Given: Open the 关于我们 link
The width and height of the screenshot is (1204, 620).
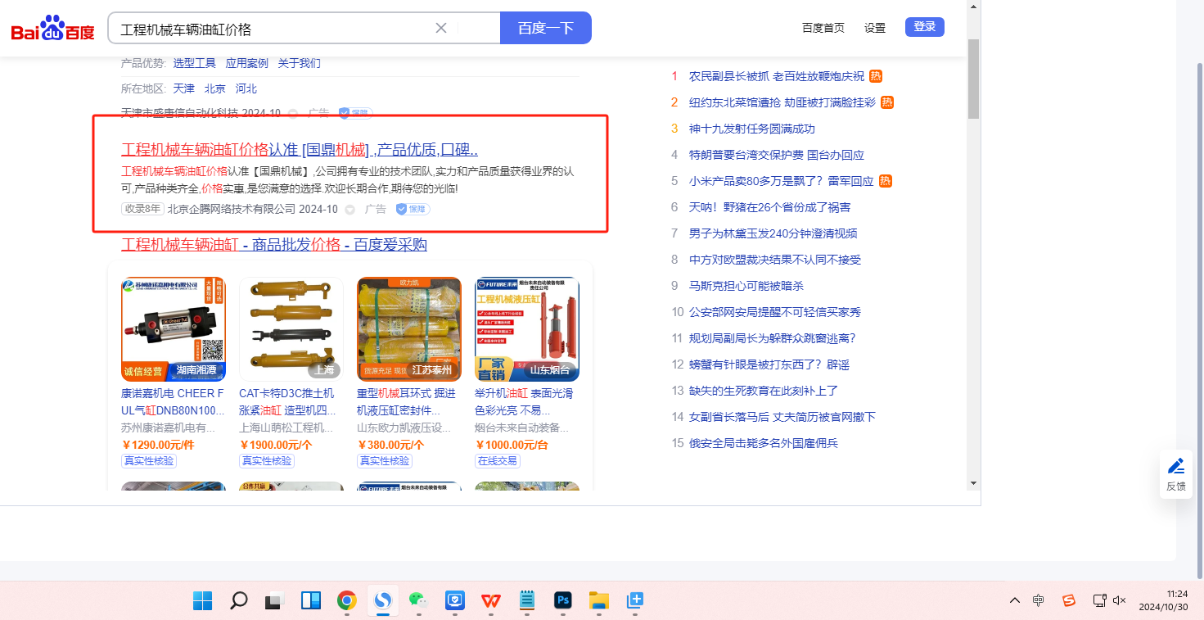Looking at the screenshot, I should (300, 63).
